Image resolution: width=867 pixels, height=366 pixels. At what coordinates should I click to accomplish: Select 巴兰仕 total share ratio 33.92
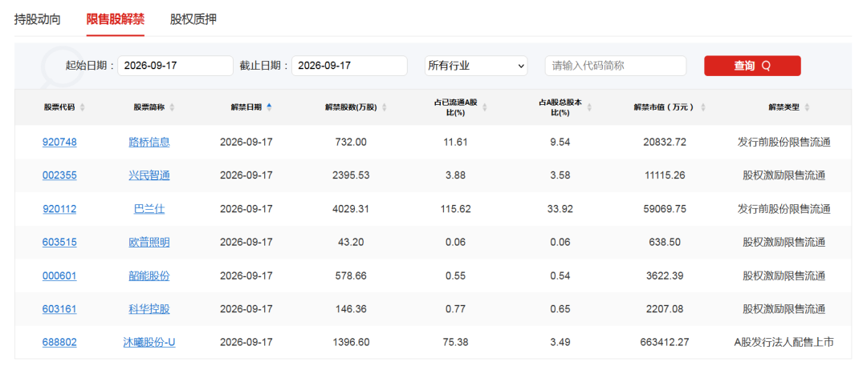[560, 209]
